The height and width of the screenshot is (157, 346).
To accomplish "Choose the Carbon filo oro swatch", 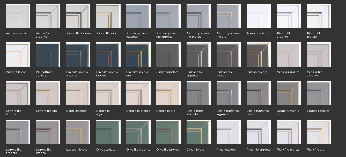I will click(x=259, y=54).
